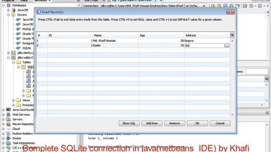Click the Drivers folder icon
271x152 pixels.
pyautogui.click(x=14, y=15)
